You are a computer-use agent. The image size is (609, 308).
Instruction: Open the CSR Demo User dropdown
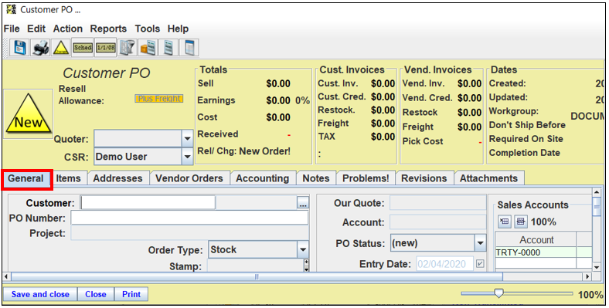[187, 157]
